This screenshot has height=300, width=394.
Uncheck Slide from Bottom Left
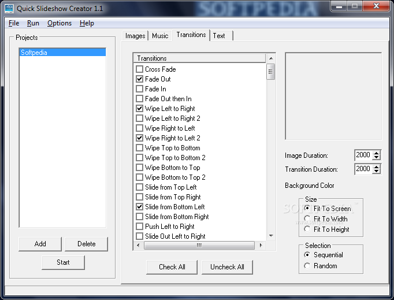pyautogui.click(x=139, y=207)
